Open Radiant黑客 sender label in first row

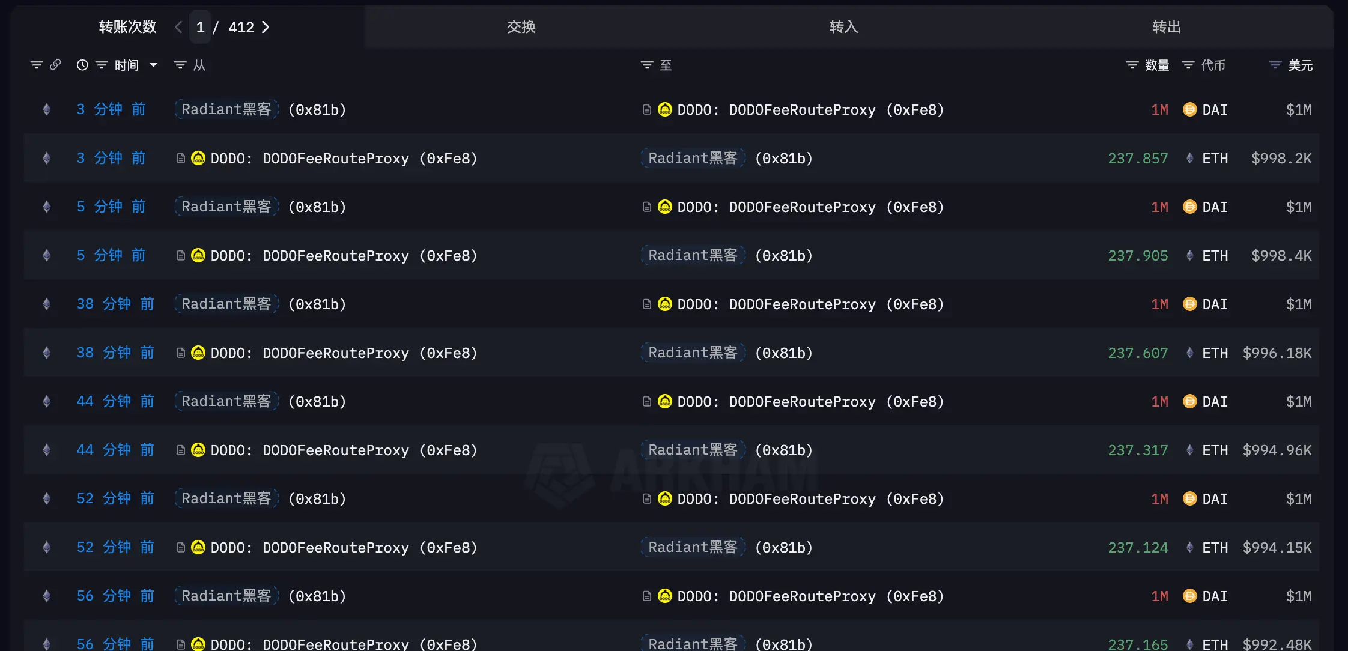[x=226, y=109]
